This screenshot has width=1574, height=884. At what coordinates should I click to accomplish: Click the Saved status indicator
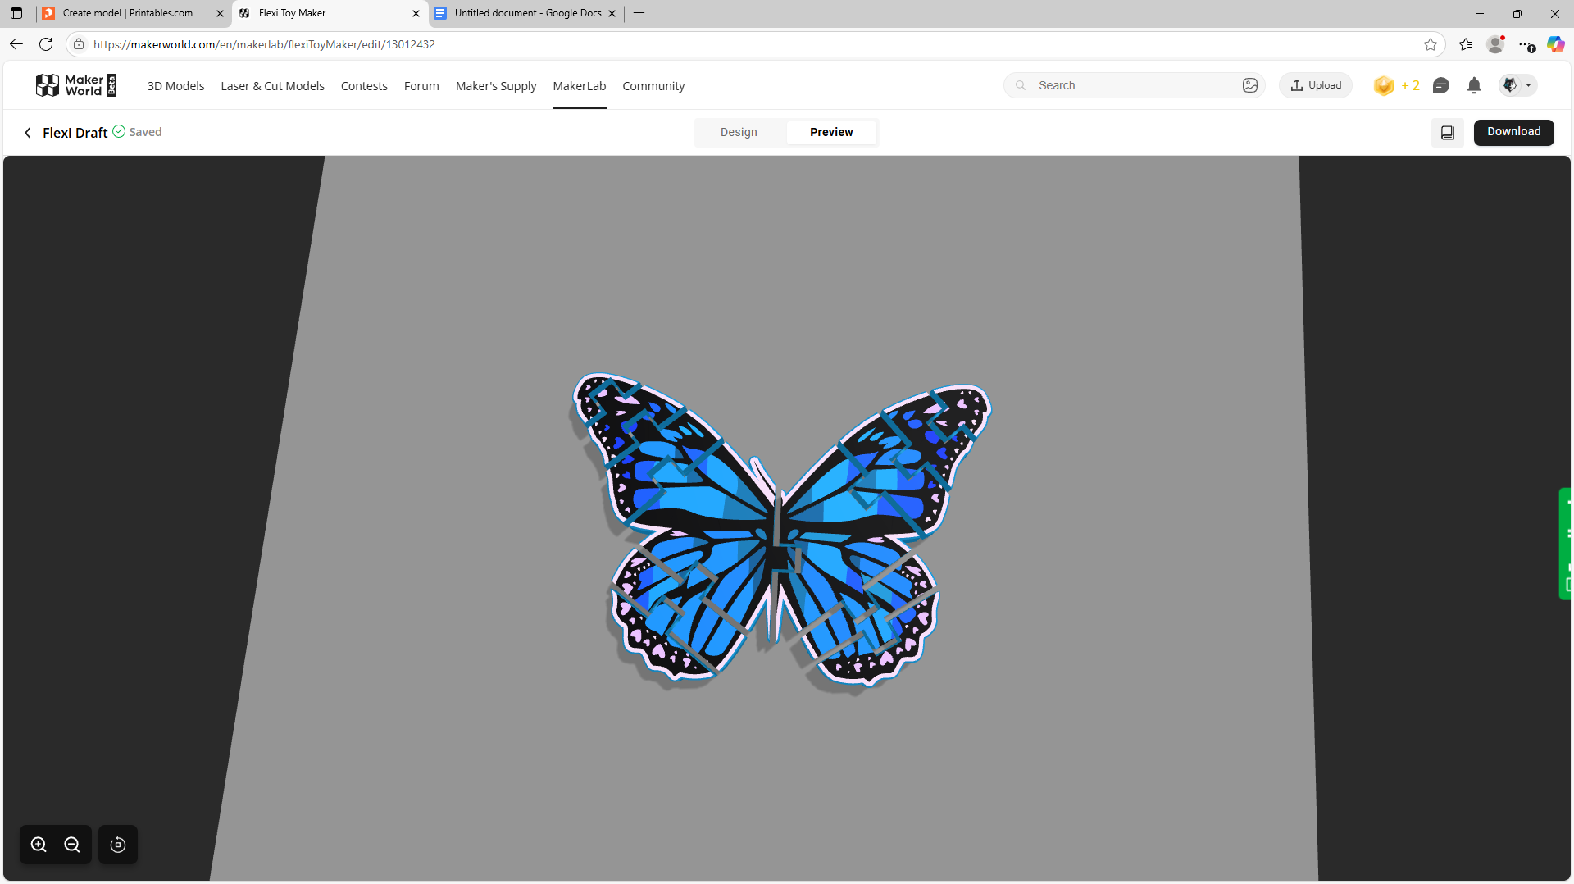[137, 132]
